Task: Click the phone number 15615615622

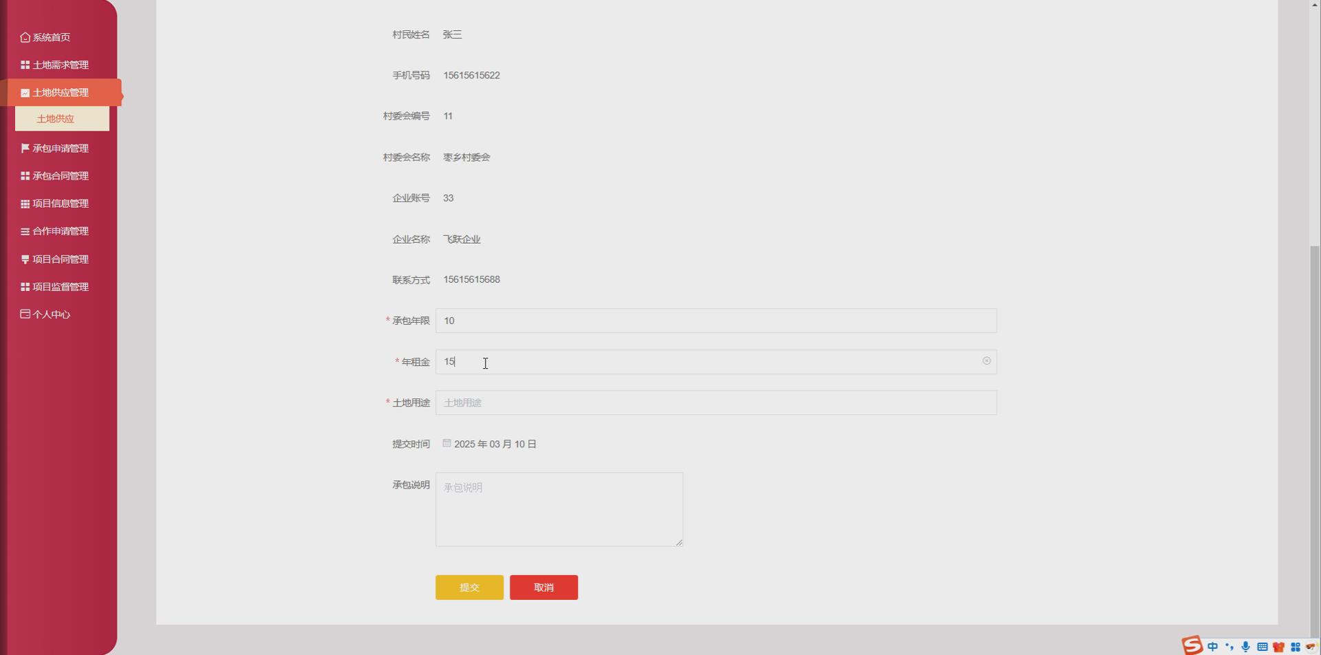Action: point(471,75)
